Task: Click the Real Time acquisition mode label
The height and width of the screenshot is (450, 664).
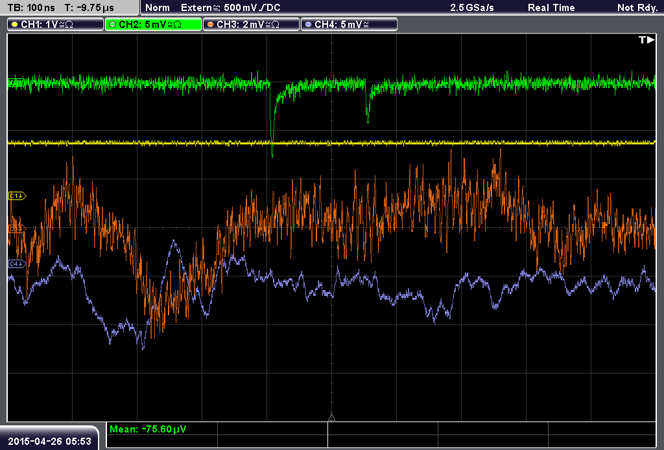Action: pos(551,8)
